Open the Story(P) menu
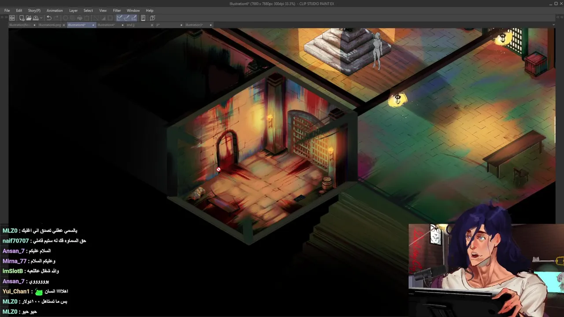 click(34, 11)
